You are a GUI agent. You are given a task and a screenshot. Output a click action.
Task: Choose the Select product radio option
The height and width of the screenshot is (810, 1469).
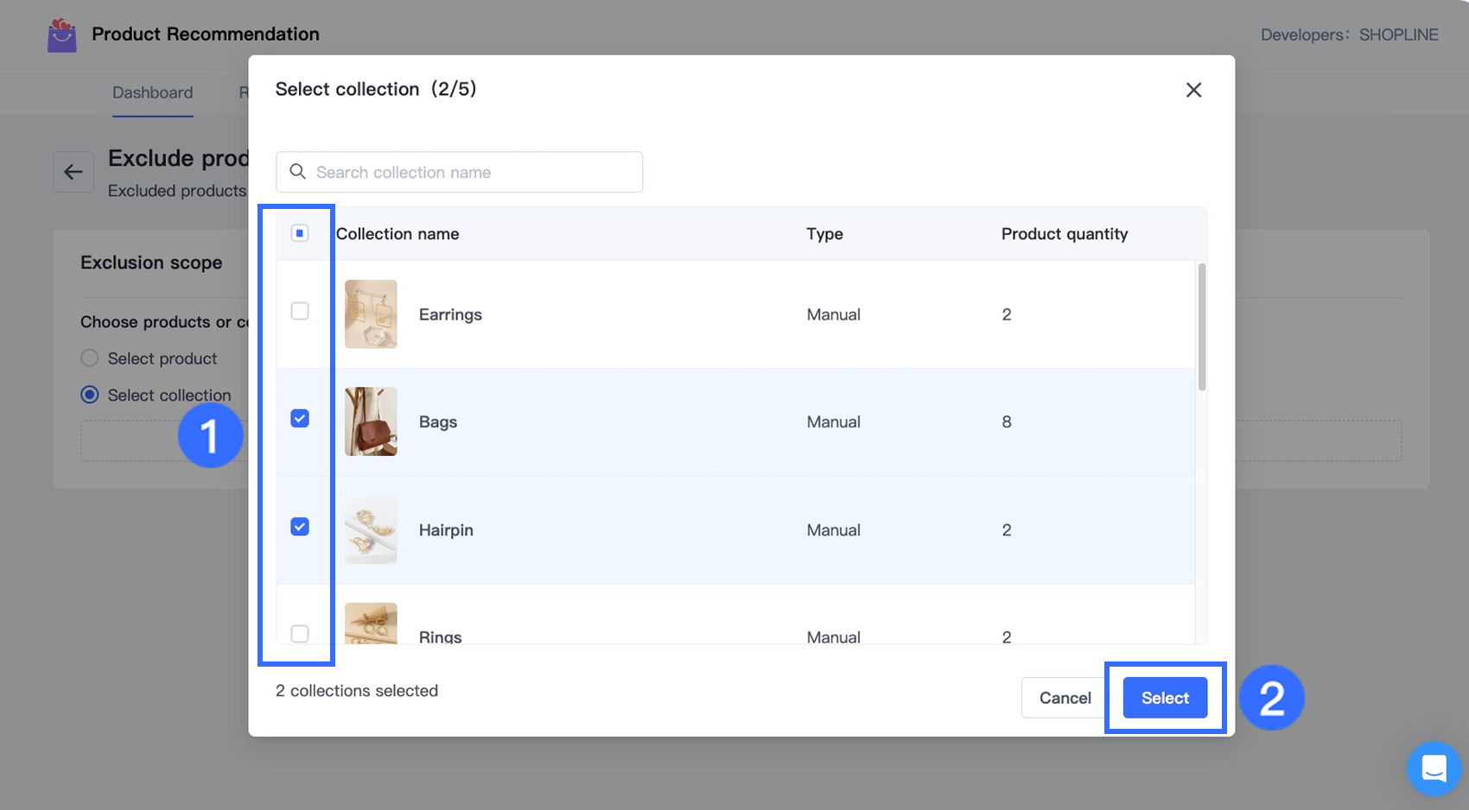(x=90, y=358)
